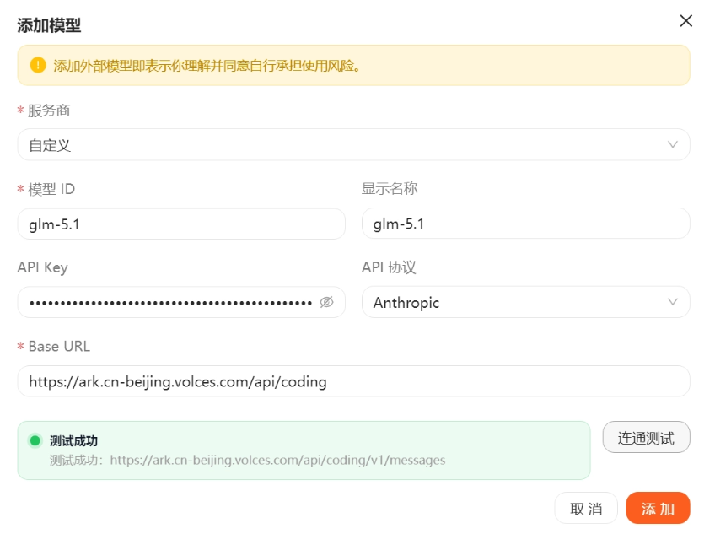Click the Base URL field label
Screen dimensions: 715x534
click(x=59, y=347)
